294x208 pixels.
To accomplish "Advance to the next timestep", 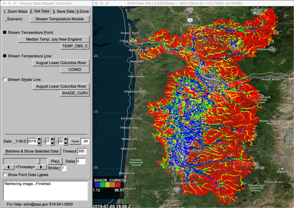I will (41, 167).
